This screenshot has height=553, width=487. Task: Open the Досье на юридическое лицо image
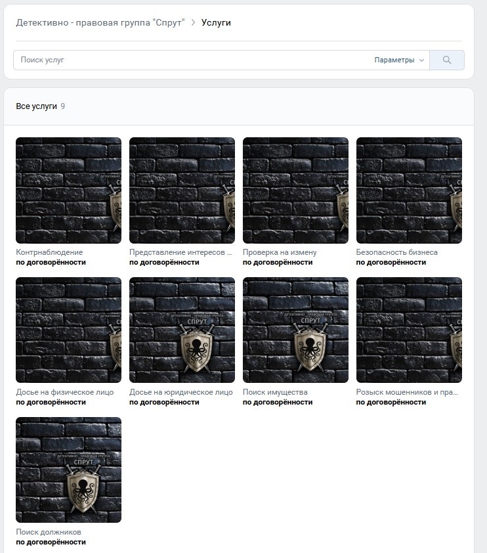[x=182, y=330]
